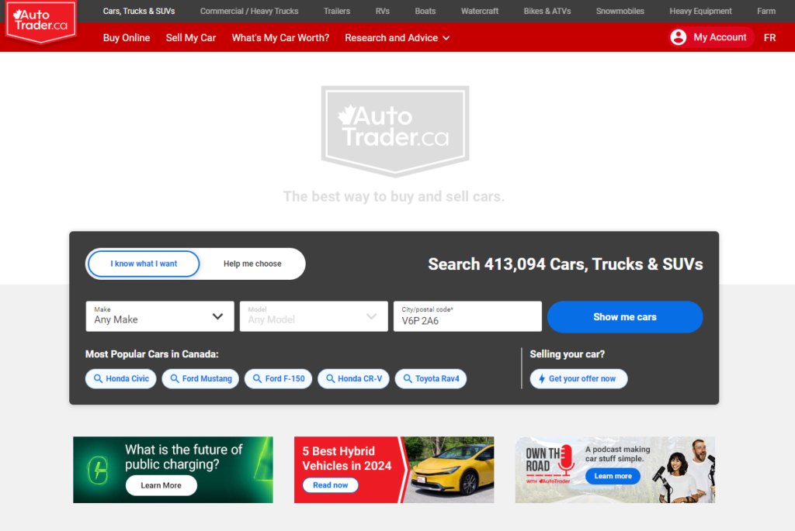This screenshot has height=531, width=795.
Task: Click Learn more on podcast banner
Action: [x=613, y=476]
